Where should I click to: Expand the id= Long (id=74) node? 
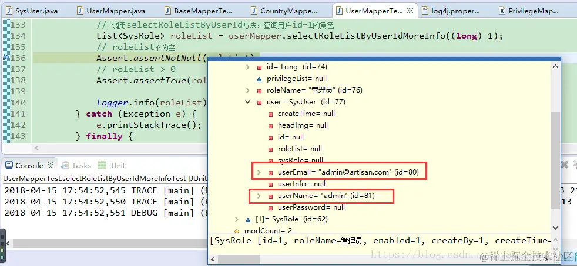[247, 67]
